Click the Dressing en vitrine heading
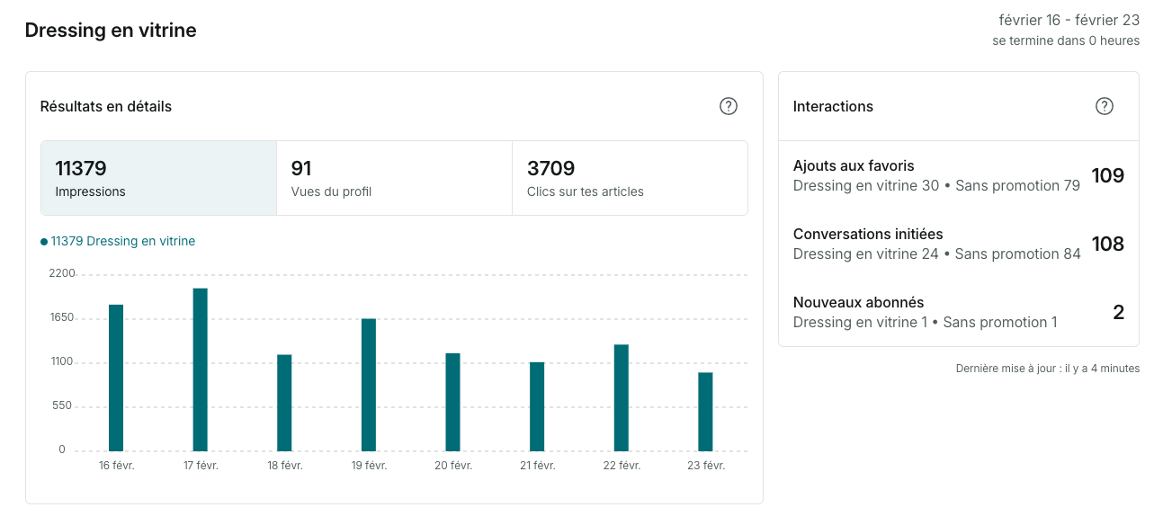 [111, 30]
